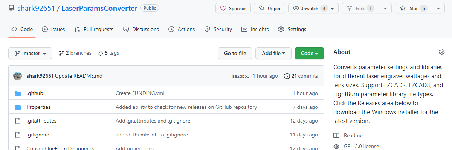
Task: Click the commit history clock icon
Action: pos(287,76)
